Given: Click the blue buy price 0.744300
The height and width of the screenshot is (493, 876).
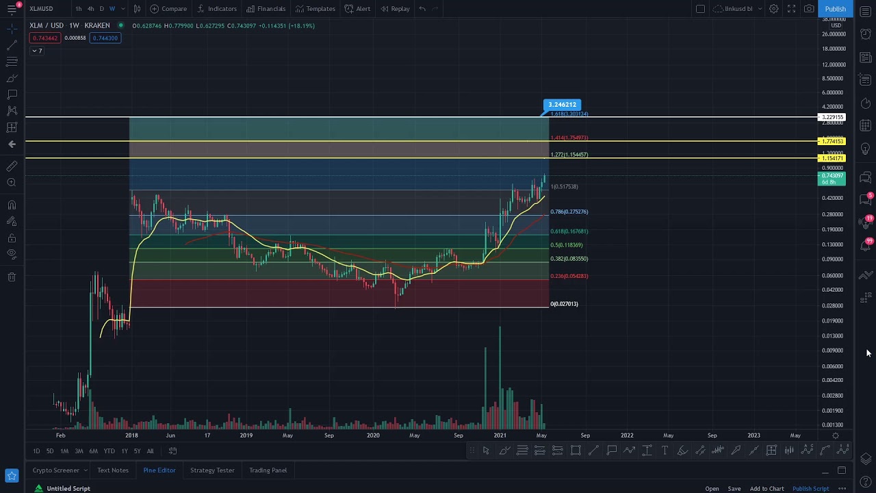Looking at the screenshot, I should pos(105,38).
